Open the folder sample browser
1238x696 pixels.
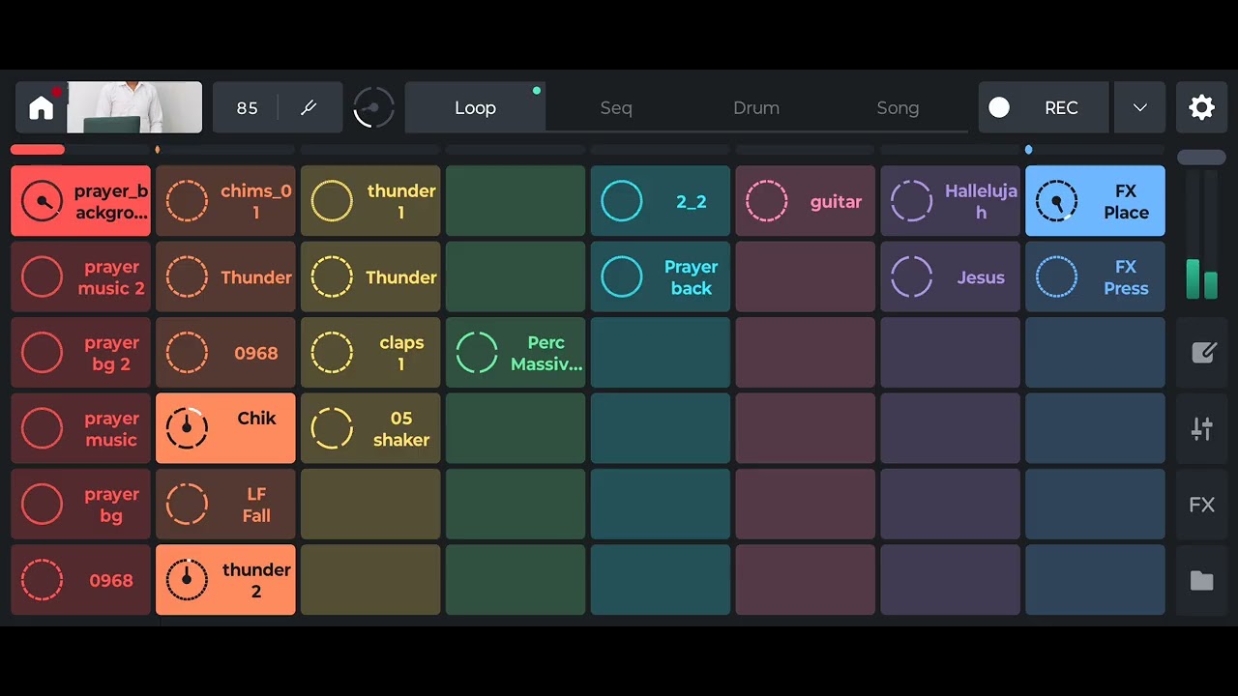tap(1202, 580)
